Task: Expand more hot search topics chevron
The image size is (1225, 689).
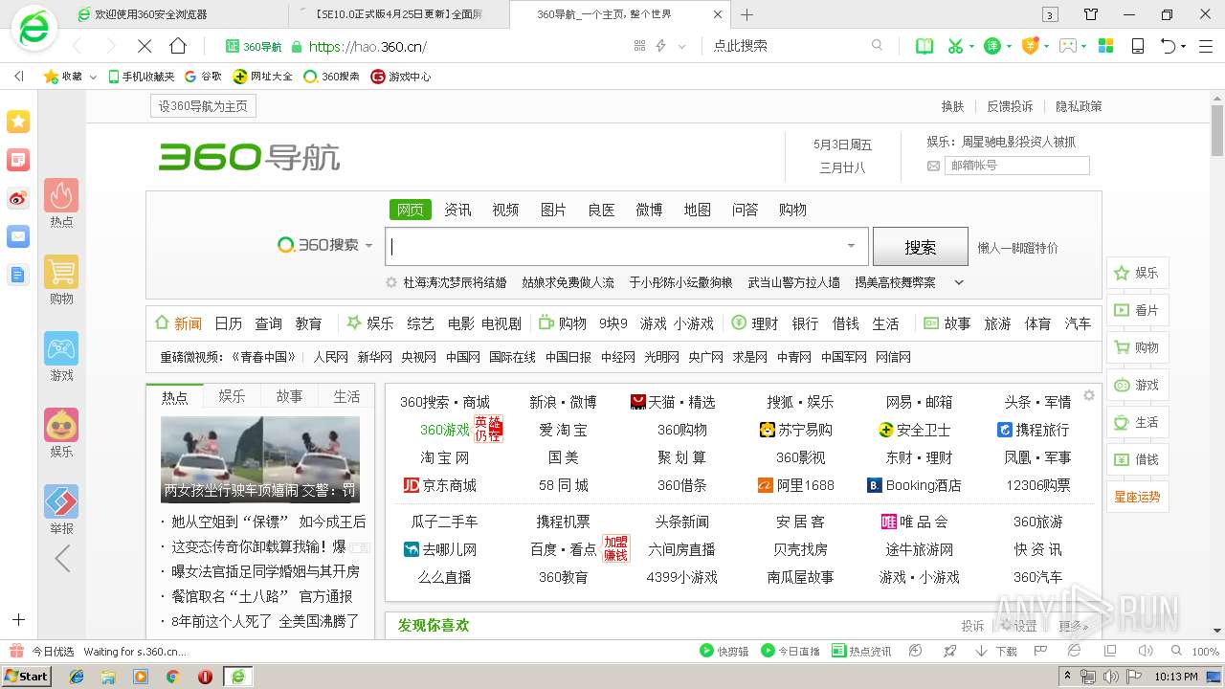Action: click(959, 282)
